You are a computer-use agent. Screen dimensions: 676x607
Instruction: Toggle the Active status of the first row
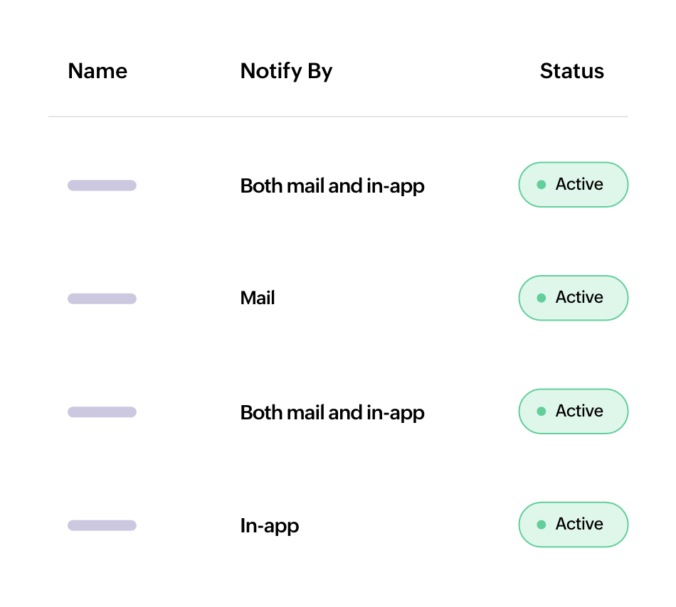(574, 185)
